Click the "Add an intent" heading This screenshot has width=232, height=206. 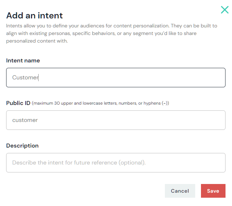point(35,16)
